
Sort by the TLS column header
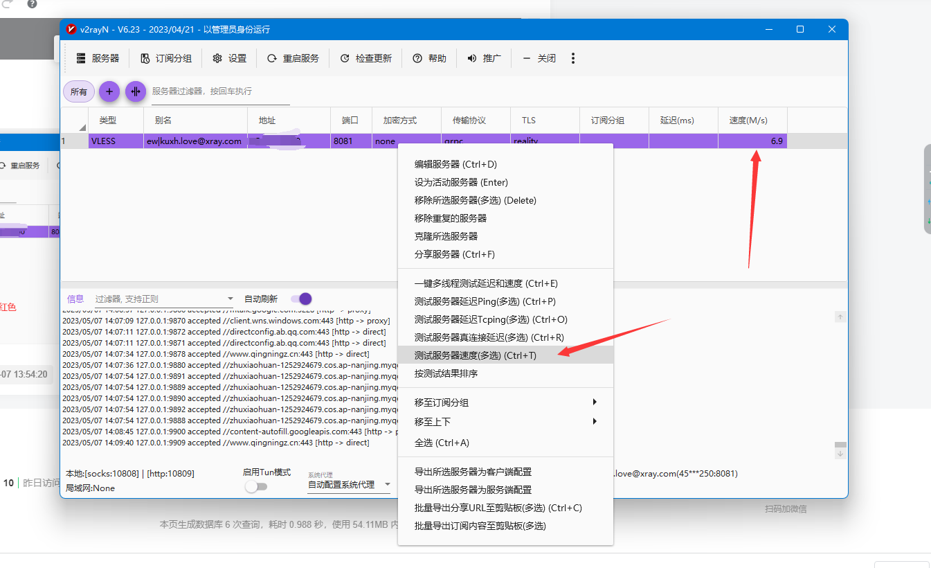pyautogui.click(x=545, y=120)
